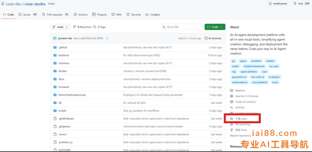Switch to the Code tab

tap(8, 15)
